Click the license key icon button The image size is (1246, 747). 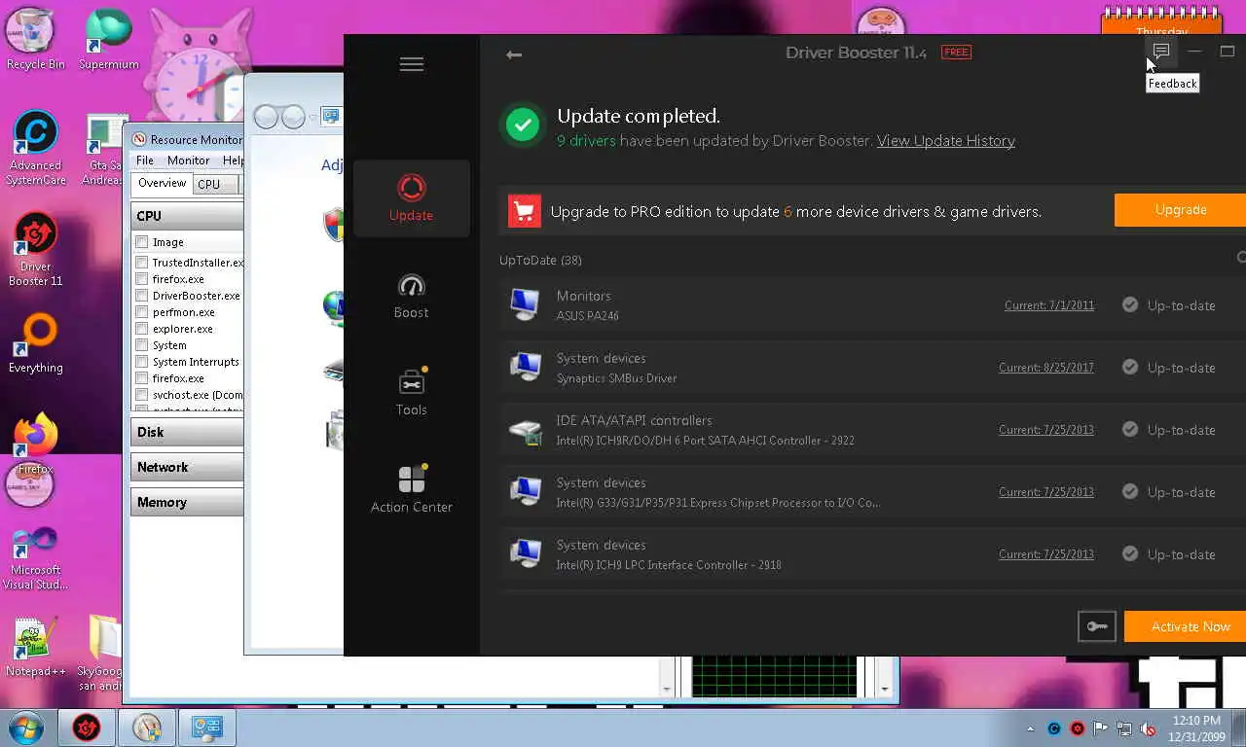(1097, 626)
